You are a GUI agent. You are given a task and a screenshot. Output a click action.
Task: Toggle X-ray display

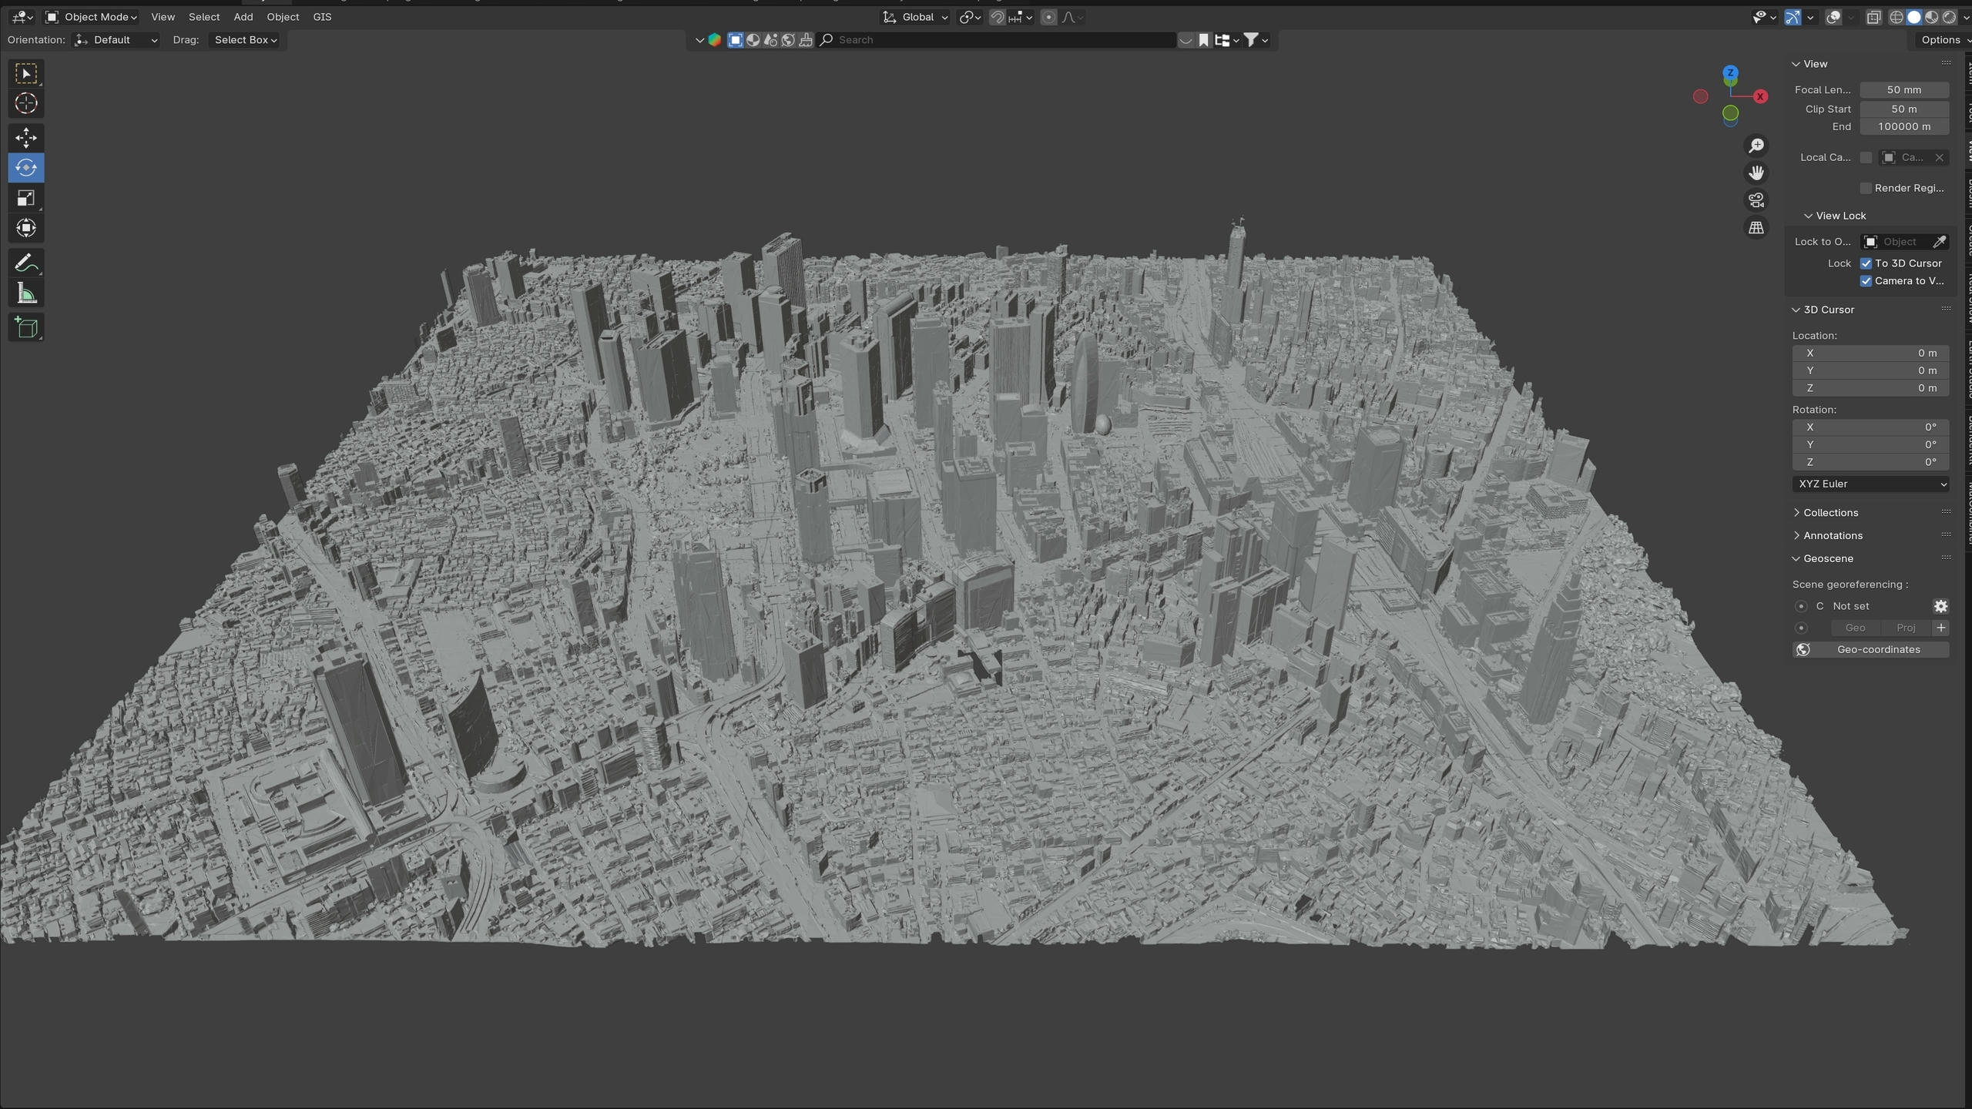[1874, 17]
